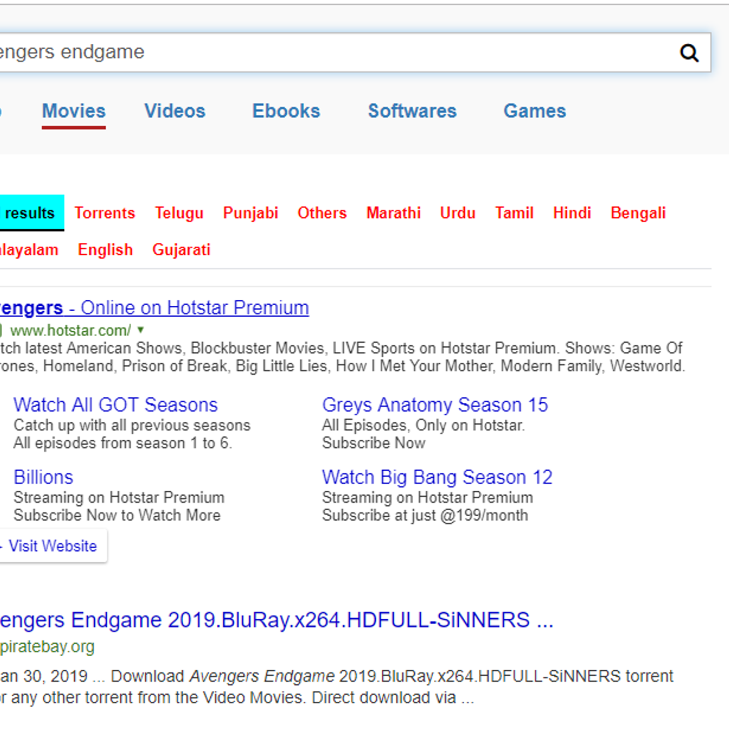Switch to the Movies tab
The image size is (729, 729).
(x=74, y=111)
